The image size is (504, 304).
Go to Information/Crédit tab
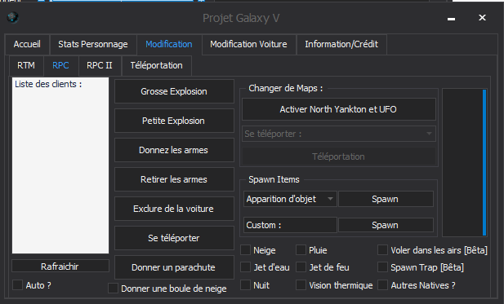pos(341,44)
